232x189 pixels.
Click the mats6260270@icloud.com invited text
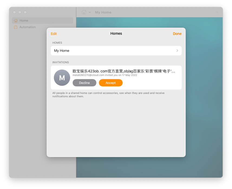pos(105,75)
